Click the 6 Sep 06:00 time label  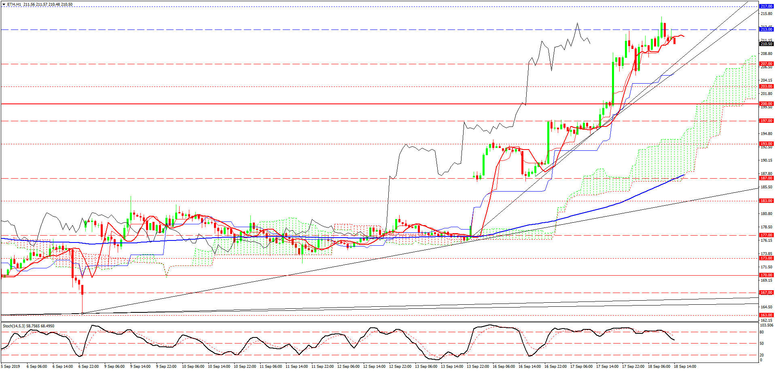point(37,367)
